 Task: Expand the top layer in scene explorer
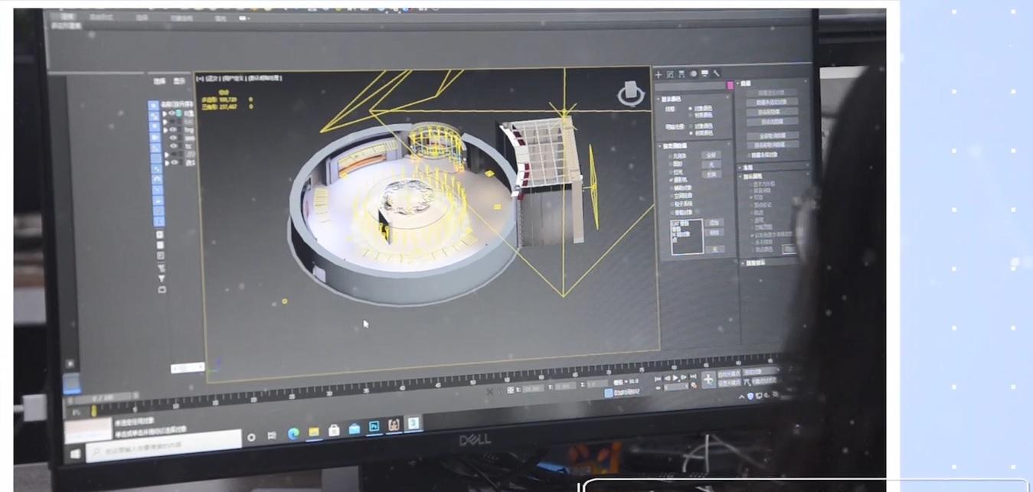[165, 113]
